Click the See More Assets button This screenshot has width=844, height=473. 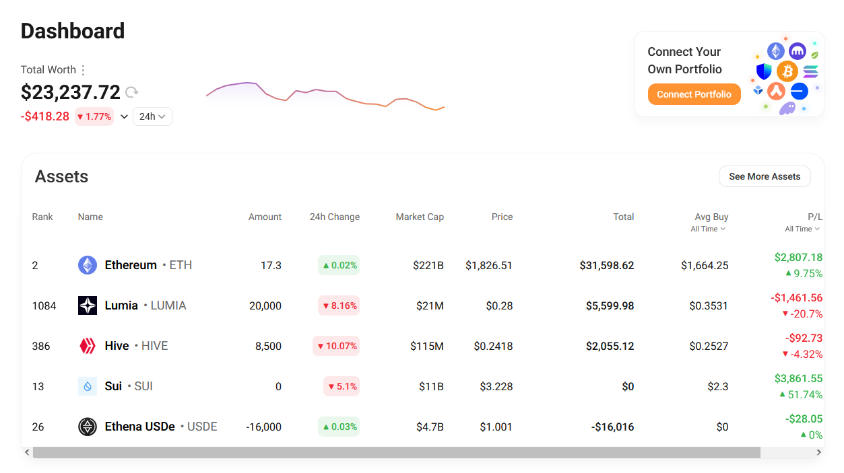click(765, 176)
